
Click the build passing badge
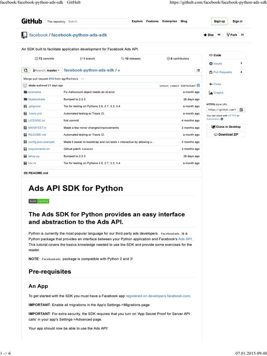coord(39,201)
